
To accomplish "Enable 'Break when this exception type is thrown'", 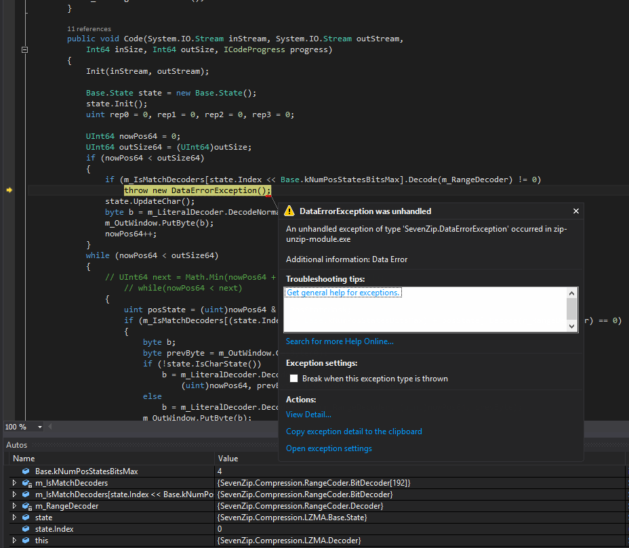I will pos(293,379).
